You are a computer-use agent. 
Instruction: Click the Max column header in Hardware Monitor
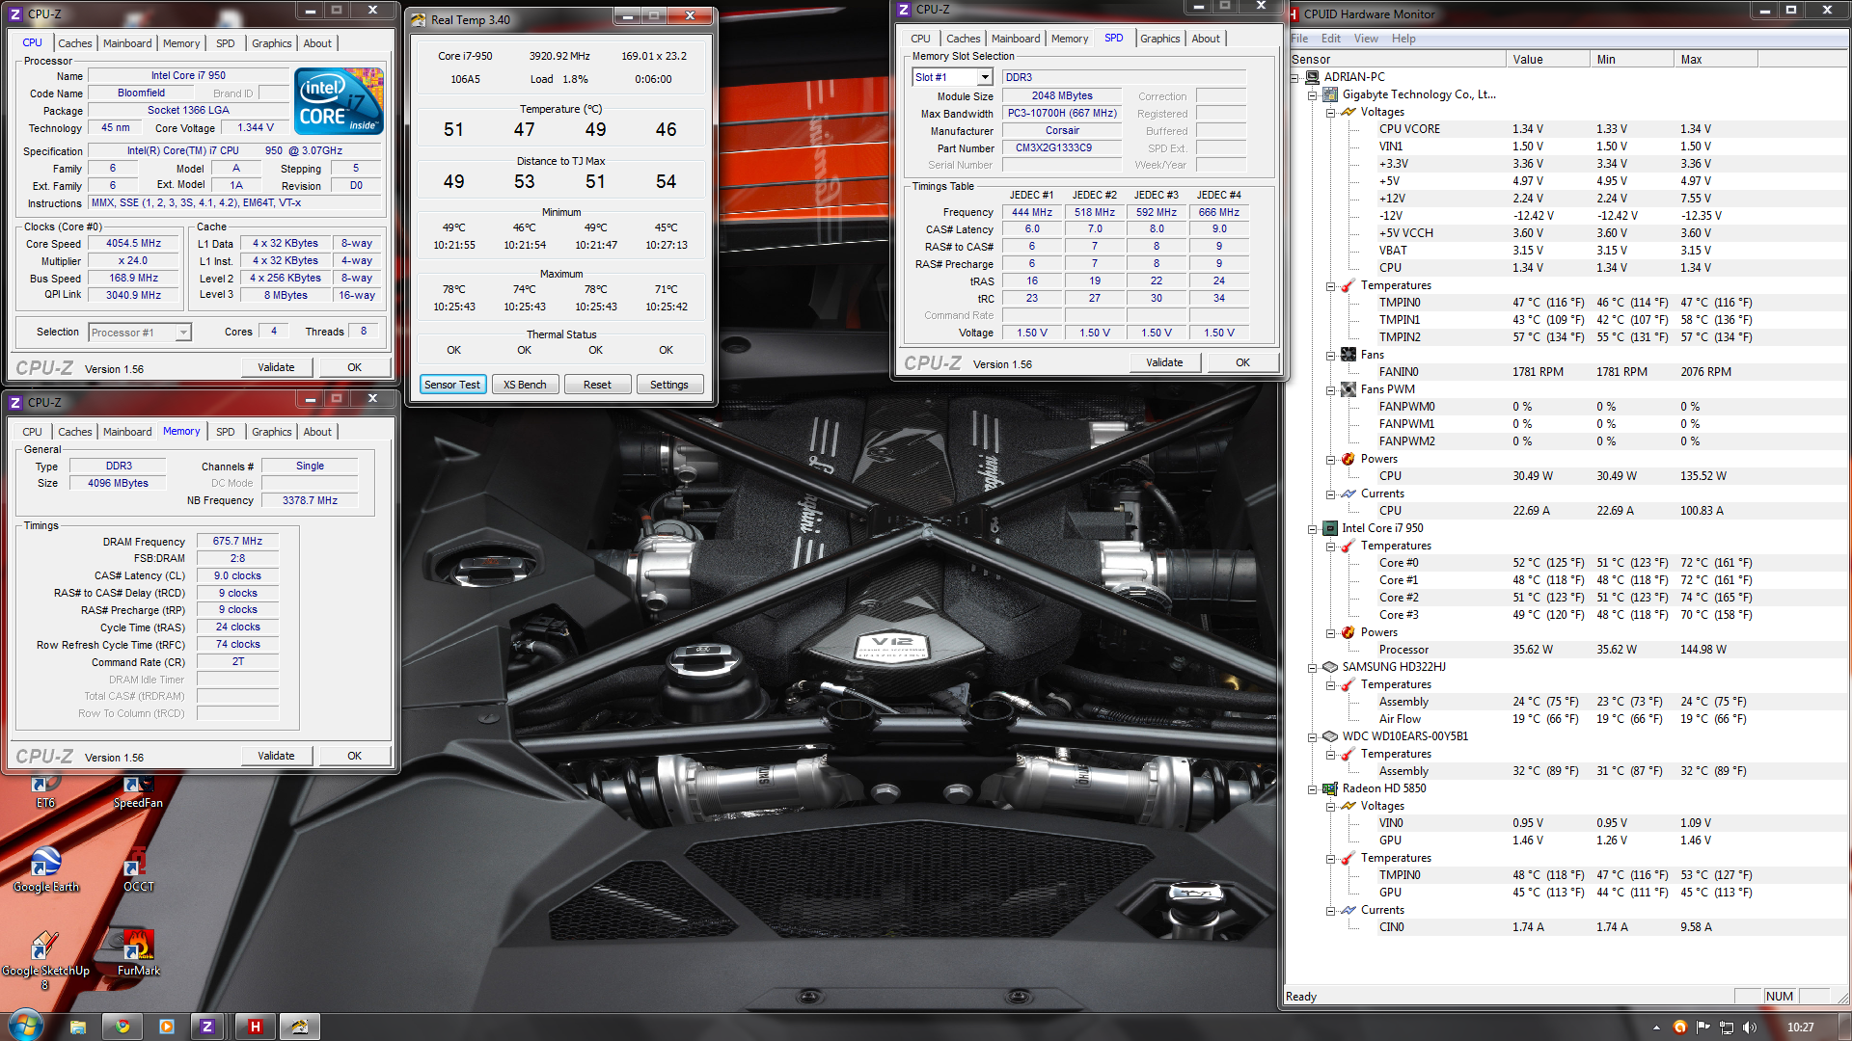click(x=1714, y=60)
